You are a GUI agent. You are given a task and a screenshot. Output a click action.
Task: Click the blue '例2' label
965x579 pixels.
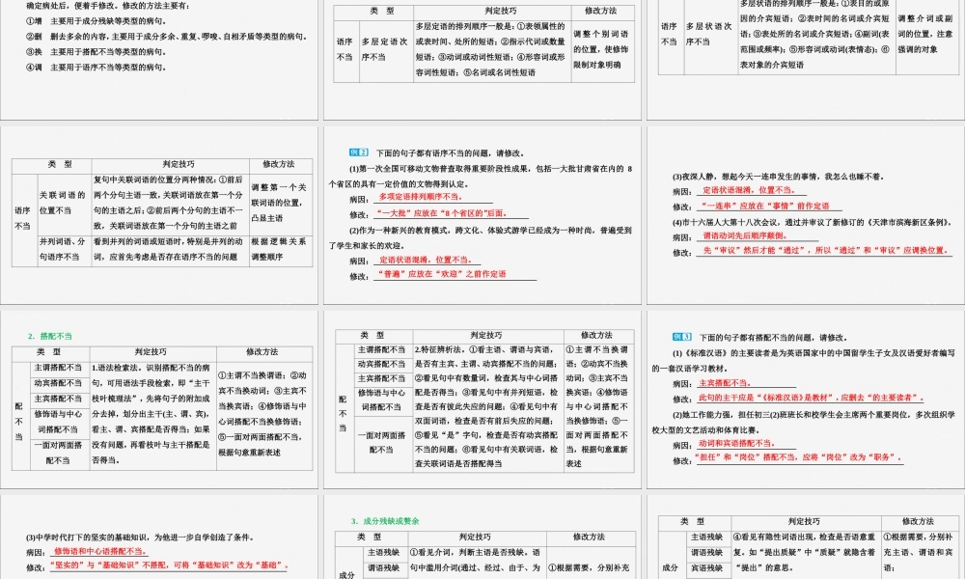pyautogui.click(x=359, y=152)
